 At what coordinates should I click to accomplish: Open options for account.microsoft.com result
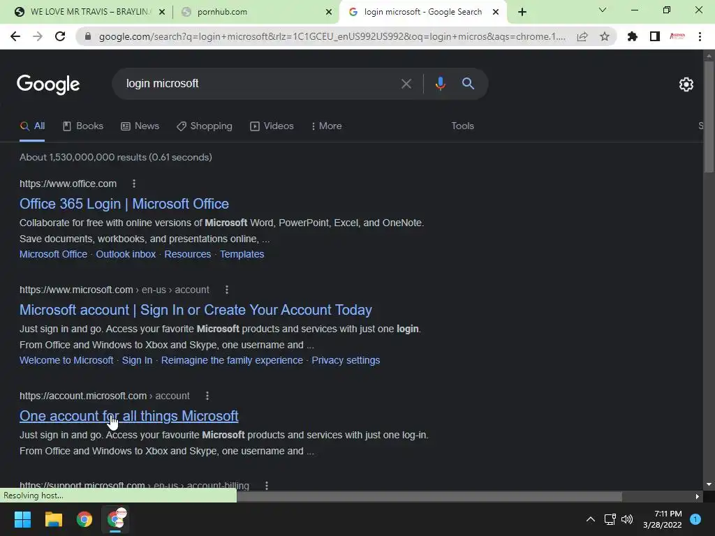pyautogui.click(x=207, y=396)
